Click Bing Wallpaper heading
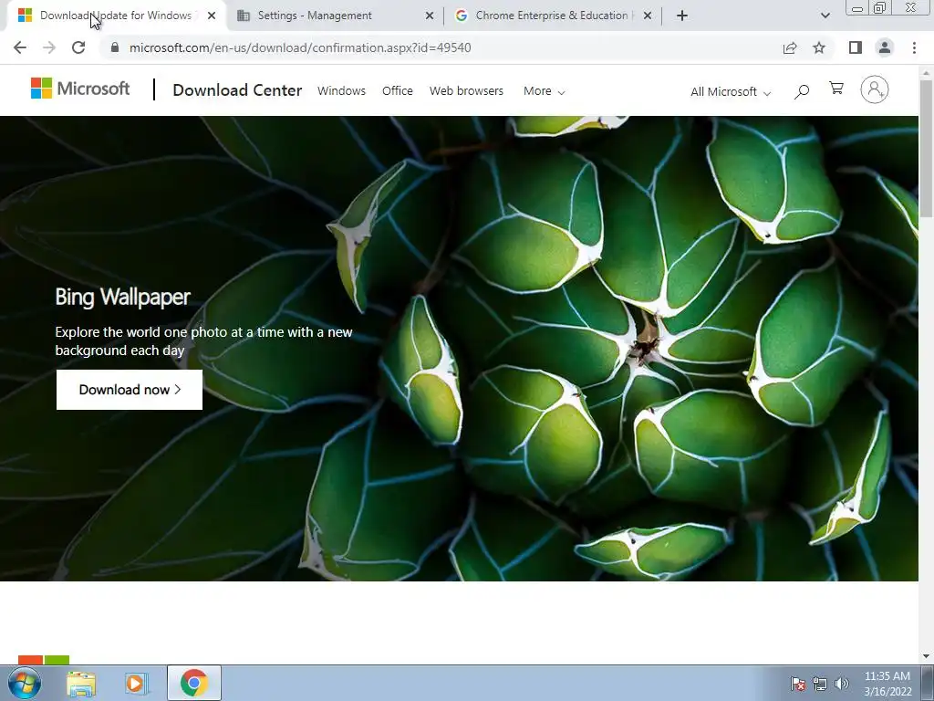The image size is (934, 701). pos(123,297)
